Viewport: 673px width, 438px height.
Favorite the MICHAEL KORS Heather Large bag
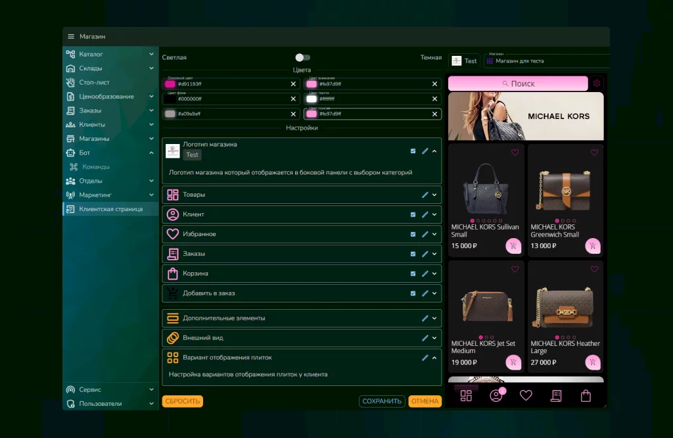(594, 269)
